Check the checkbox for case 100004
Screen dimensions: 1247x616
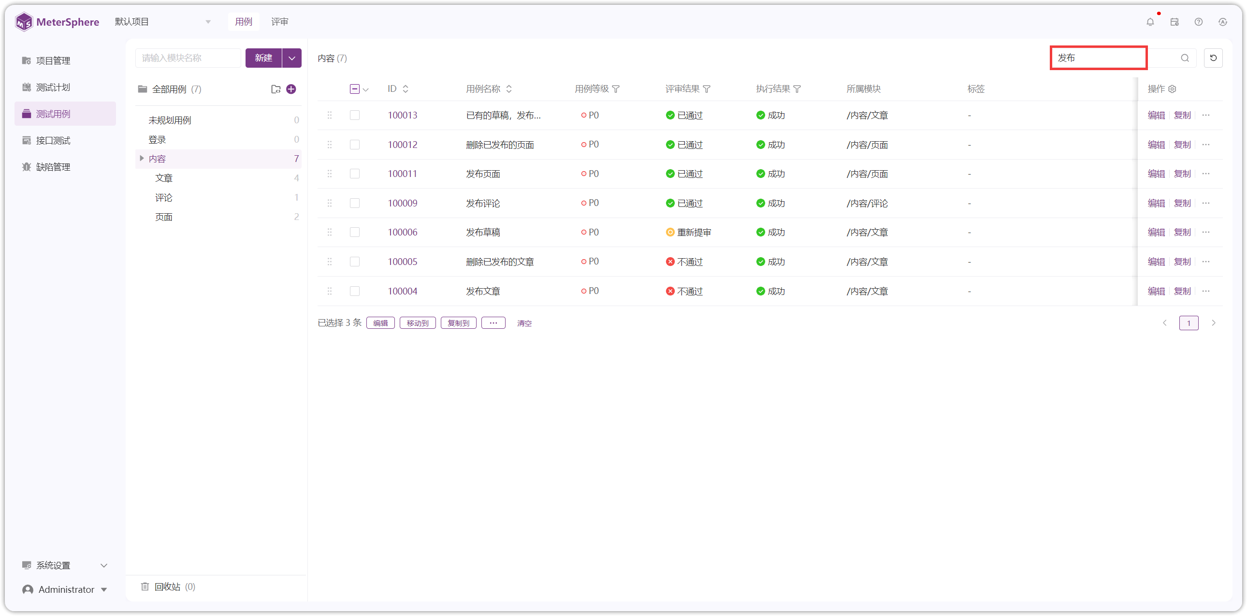(x=355, y=291)
